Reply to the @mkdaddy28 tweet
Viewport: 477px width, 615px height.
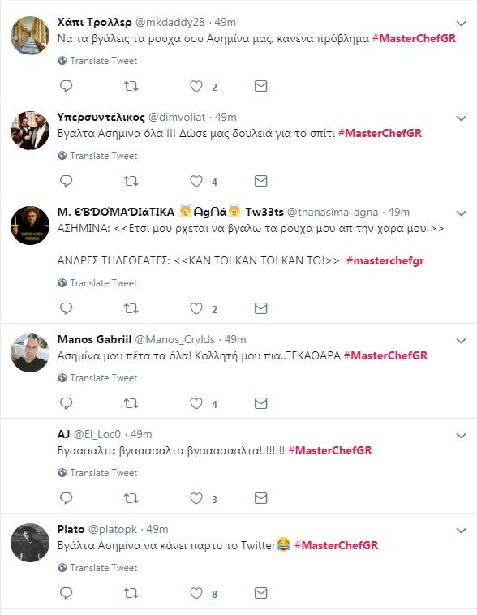tap(66, 86)
